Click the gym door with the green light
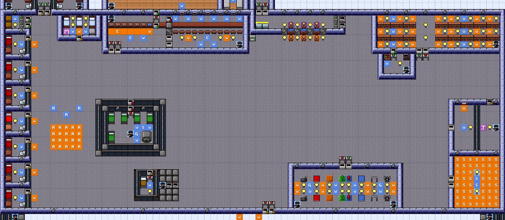This screenshot has height=220, width=505. 349,162
